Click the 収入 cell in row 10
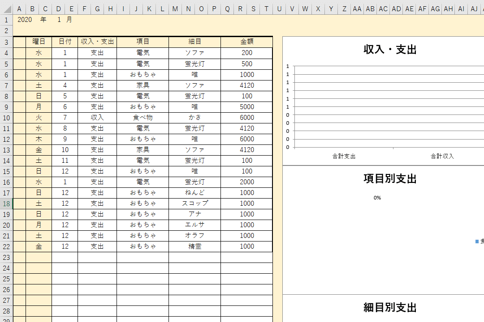The width and height of the screenshot is (484, 322). pos(97,118)
